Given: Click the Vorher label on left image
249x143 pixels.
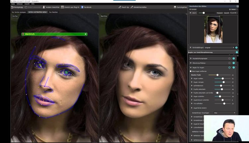Looking at the screenshot, I should click(x=15, y=16).
